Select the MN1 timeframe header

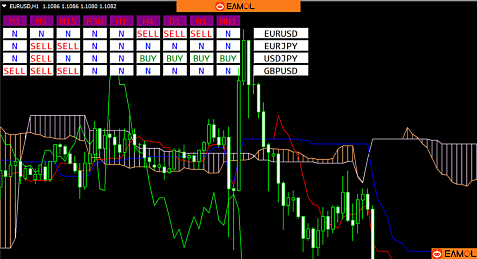228,21
